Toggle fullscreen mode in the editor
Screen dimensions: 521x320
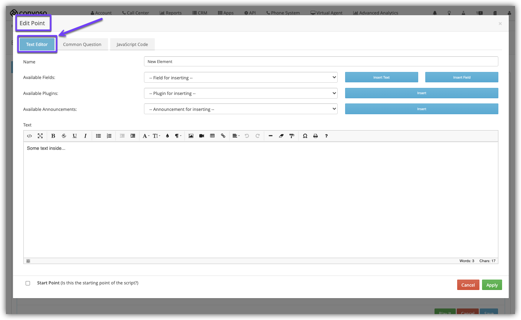click(x=40, y=136)
